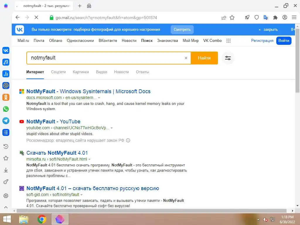Expand dropdown arrow next to mirsofta.ru URL
The height and width of the screenshot is (225, 300).
[x=89, y=159]
